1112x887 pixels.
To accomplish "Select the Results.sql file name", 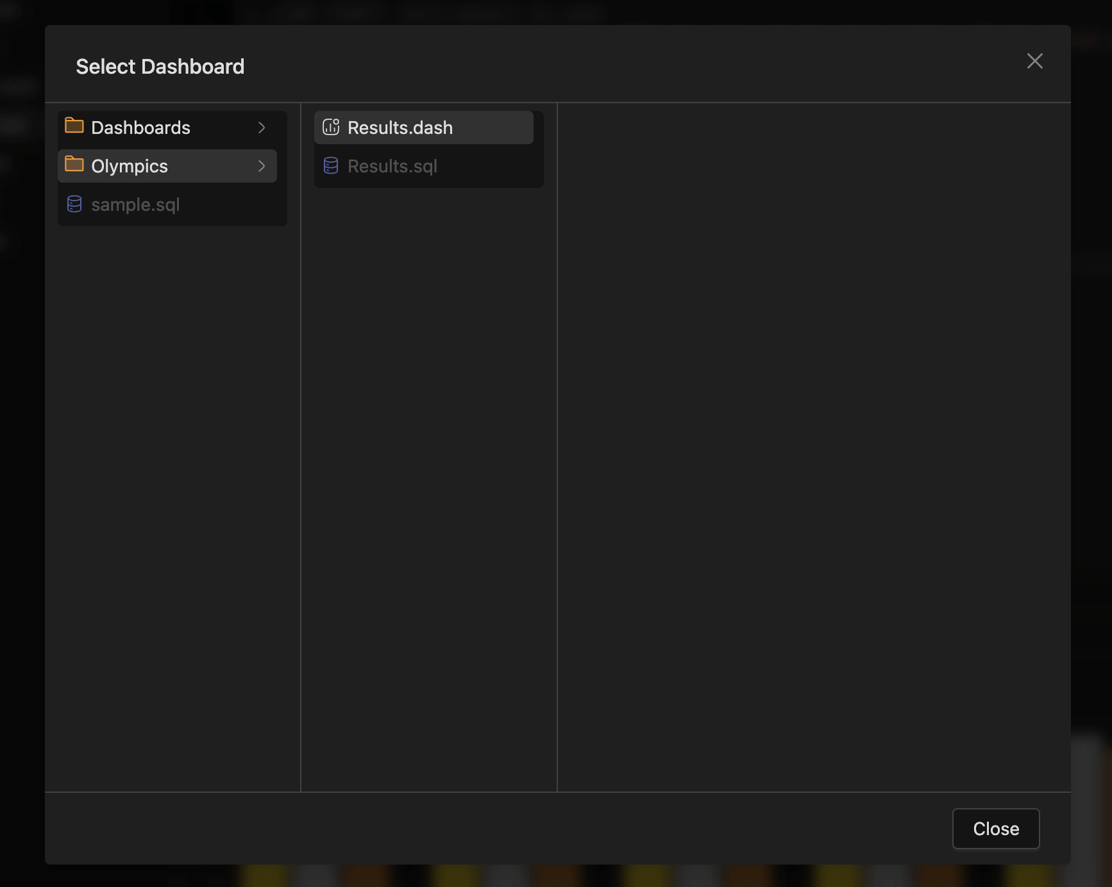I will (x=392, y=166).
